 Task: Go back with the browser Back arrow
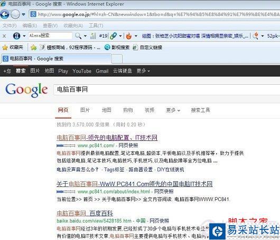point(5,14)
